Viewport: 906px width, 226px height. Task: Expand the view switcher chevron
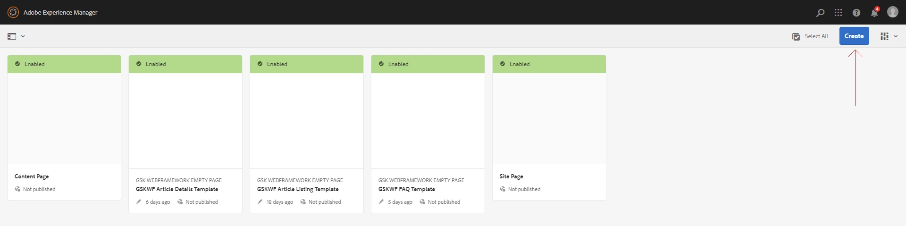click(895, 36)
